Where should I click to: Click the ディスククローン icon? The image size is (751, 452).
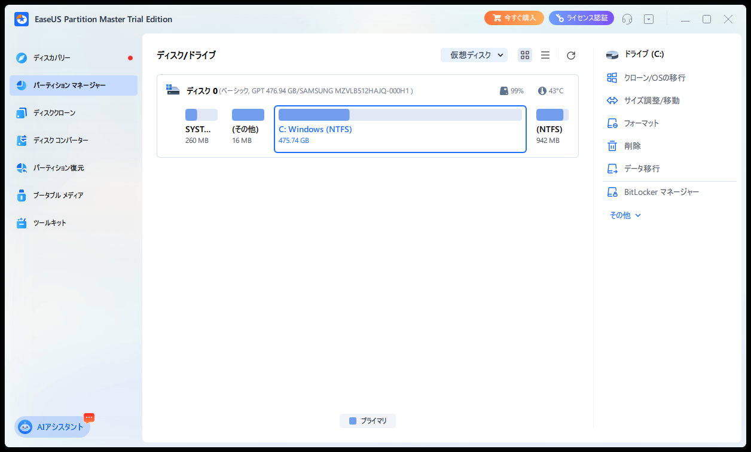pyautogui.click(x=22, y=113)
